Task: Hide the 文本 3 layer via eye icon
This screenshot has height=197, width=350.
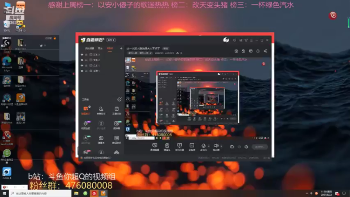Action: click(x=82, y=54)
